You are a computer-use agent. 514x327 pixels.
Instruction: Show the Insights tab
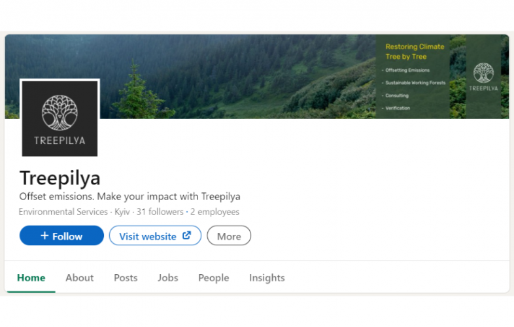tap(267, 278)
